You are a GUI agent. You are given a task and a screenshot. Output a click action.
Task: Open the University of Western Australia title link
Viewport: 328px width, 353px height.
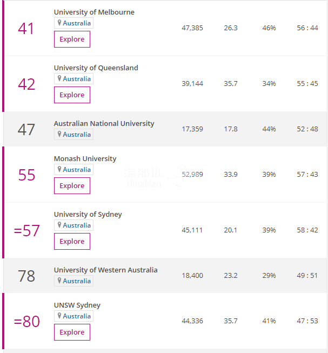point(105,270)
